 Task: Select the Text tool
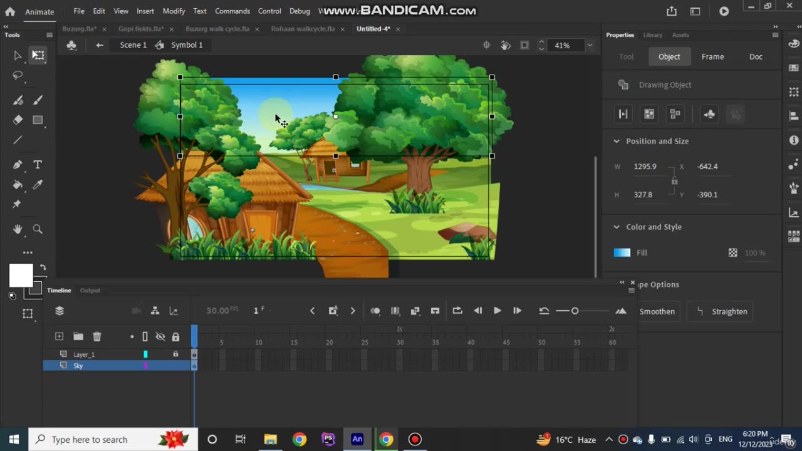click(38, 165)
